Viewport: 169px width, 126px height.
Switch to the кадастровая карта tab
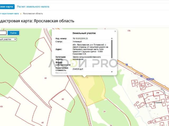point(7,7)
